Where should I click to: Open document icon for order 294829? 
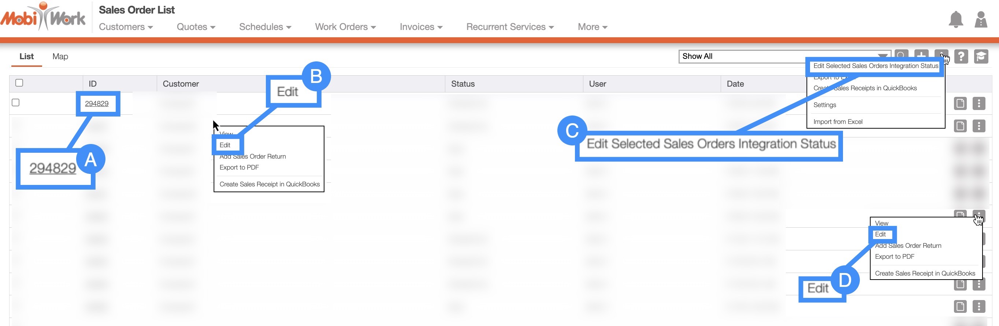point(960,103)
